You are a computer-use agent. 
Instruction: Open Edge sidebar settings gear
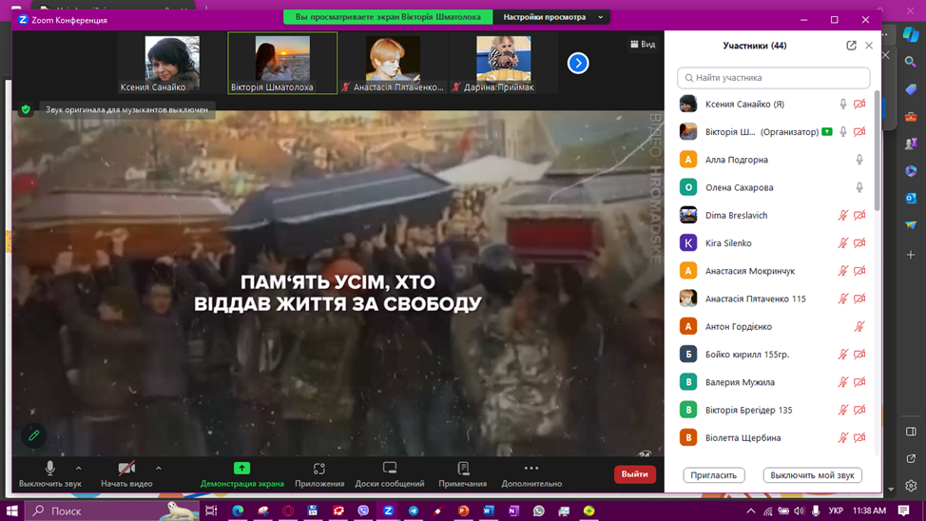(x=911, y=486)
